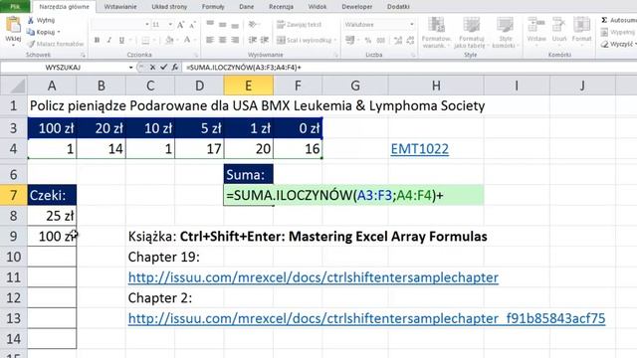The image size is (637, 358).
Task: Click the increase indent icon
Action: click(265, 40)
